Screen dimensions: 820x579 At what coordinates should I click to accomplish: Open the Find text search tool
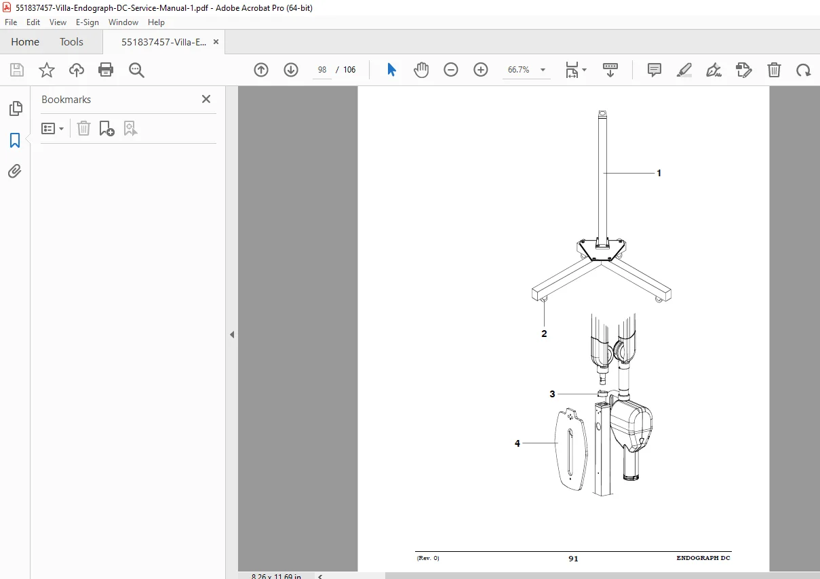tap(137, 70)
